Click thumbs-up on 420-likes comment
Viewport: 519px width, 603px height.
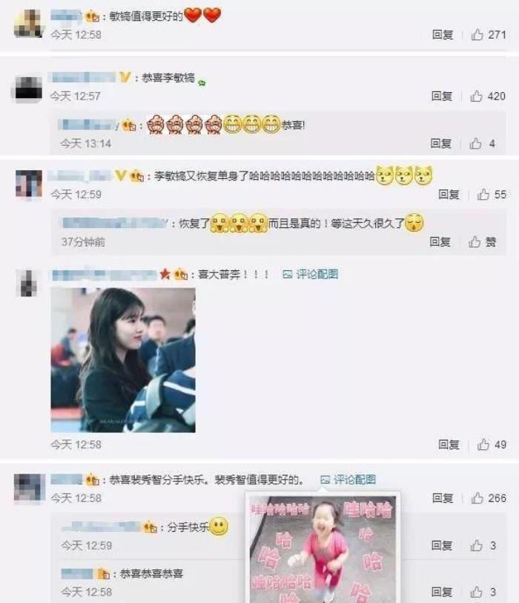[x=477, y=96]
